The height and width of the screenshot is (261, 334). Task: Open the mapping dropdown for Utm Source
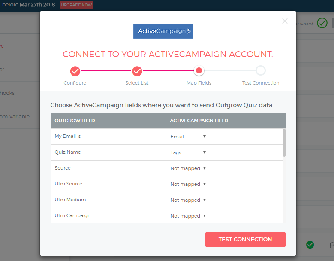click(188, 184)
